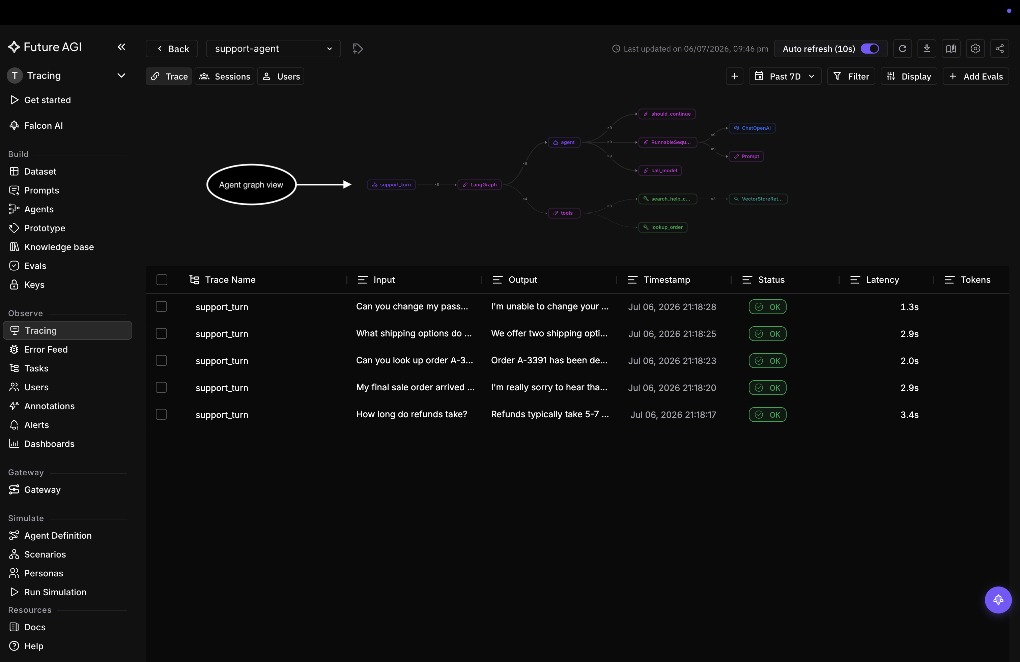The width and height of the screenshot is (1020, 662).
Task: Select the call_model node in graph
Action: pos(660,171)
